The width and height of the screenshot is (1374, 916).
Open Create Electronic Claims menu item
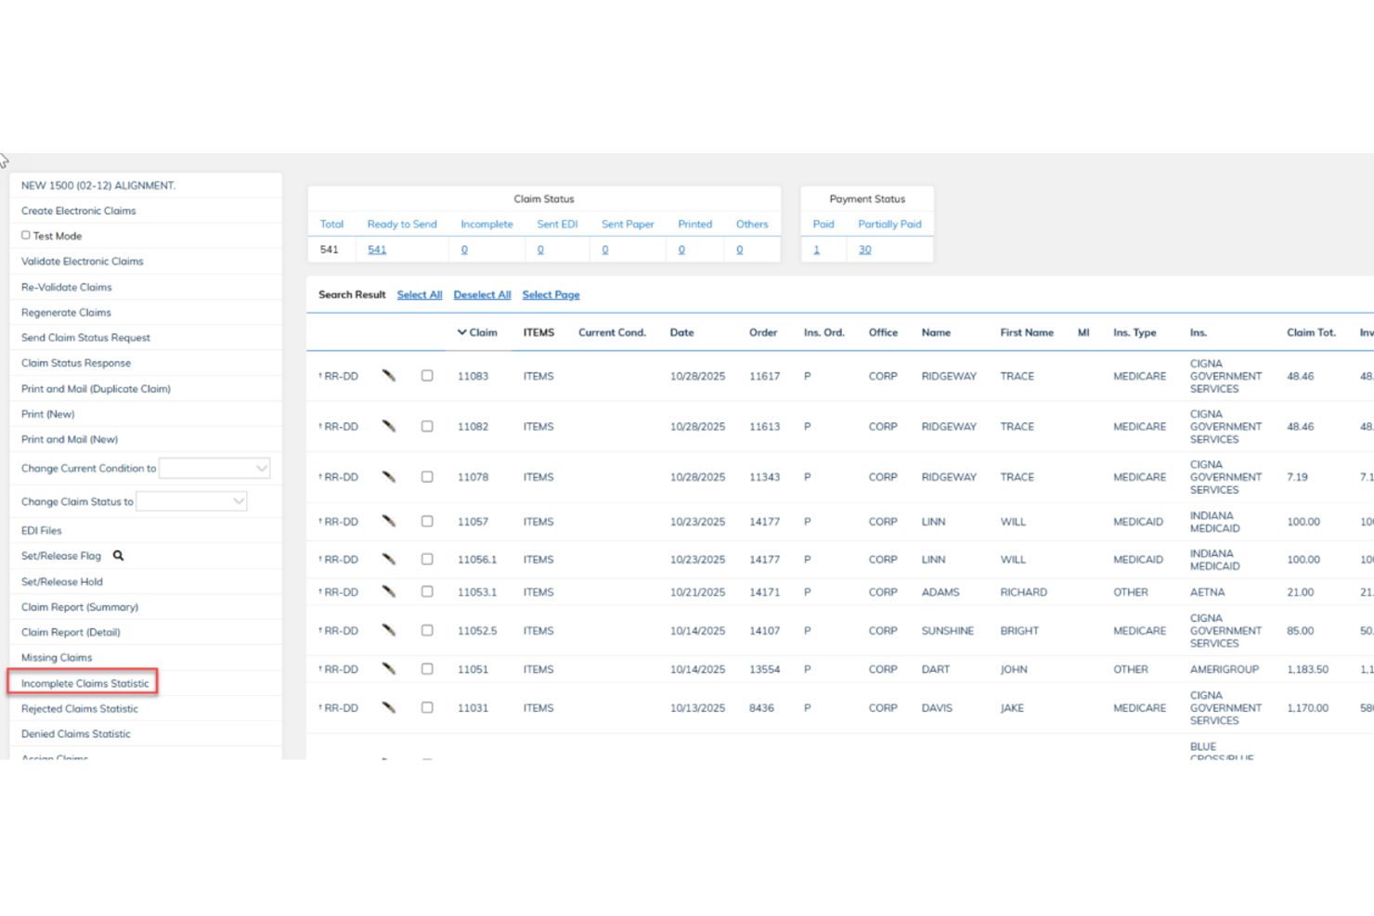click(79, 211)
